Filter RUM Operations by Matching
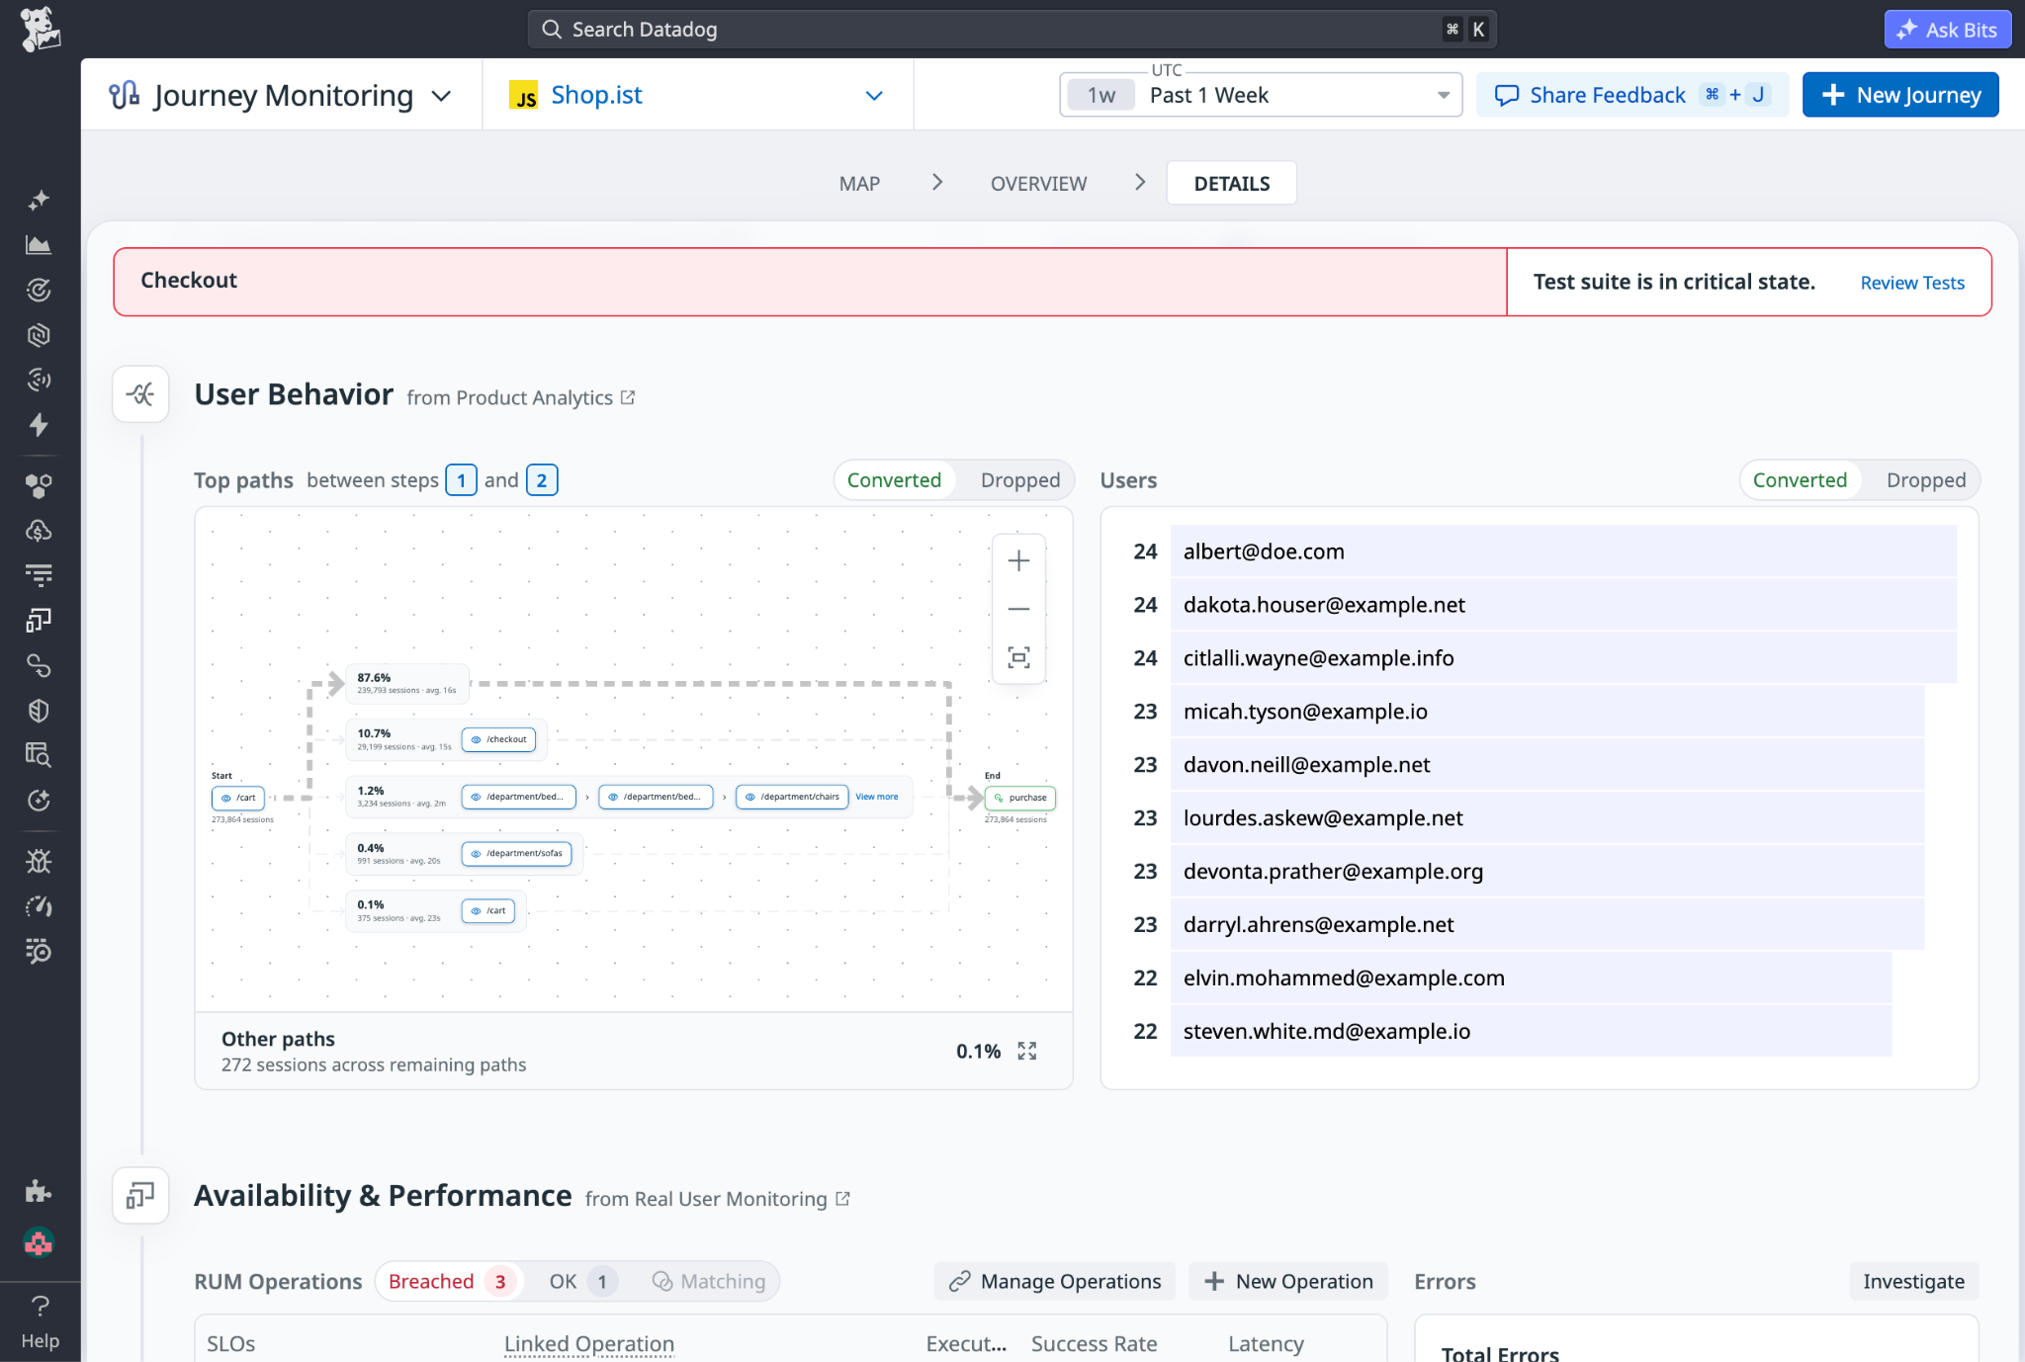Image resolution: width=2025 pixels, height=1362 pixels. 709,1281
